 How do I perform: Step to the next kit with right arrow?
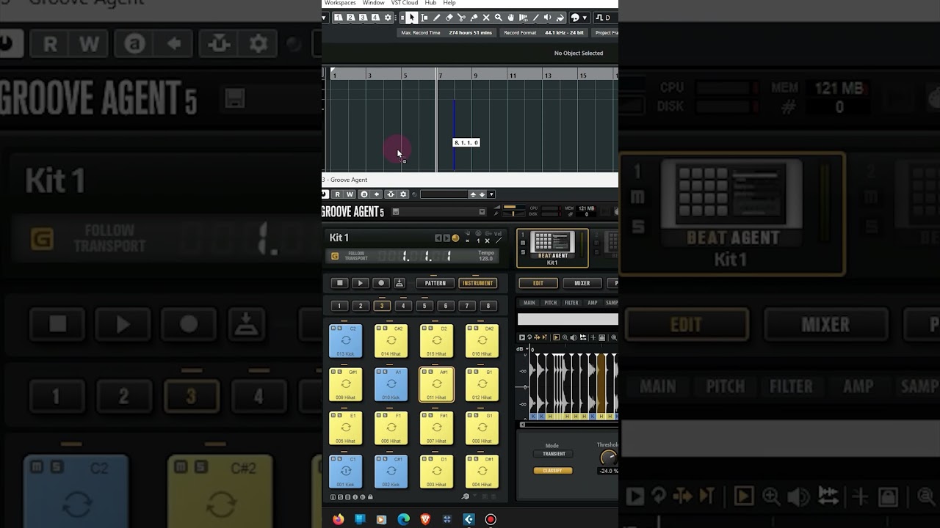coord(446,238)
